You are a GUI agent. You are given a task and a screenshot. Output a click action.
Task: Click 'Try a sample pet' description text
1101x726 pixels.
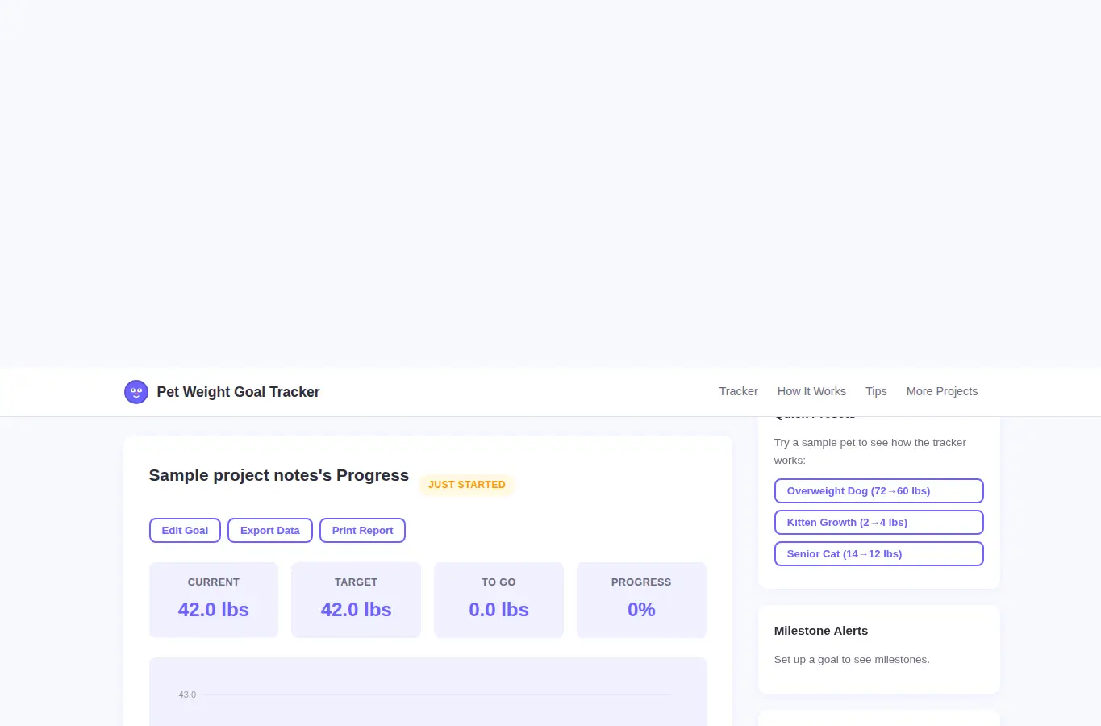(870, 451)
